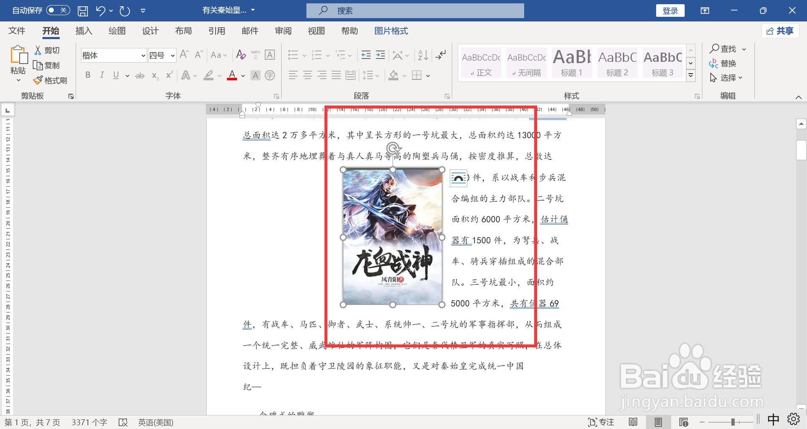Apply the 标题 3 style
Viewport: 807px width, 429px height.
tap(663, 63)
